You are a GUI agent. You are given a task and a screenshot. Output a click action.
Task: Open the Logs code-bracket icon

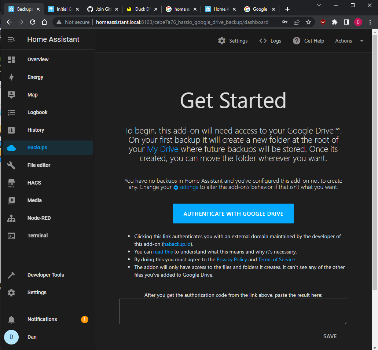tap(263, 41)
